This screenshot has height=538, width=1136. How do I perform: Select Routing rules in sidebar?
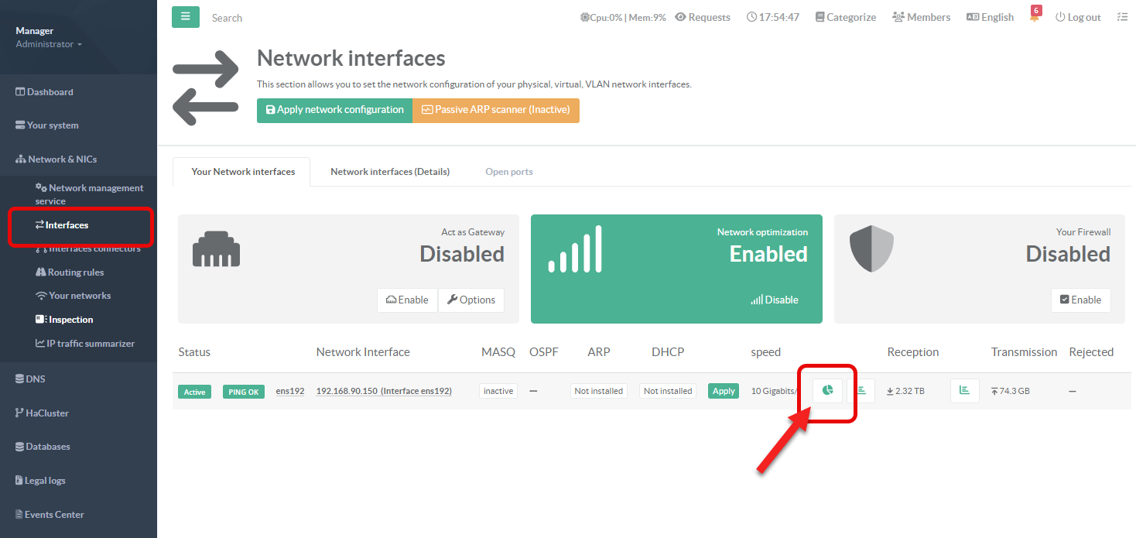click(75, 272)
